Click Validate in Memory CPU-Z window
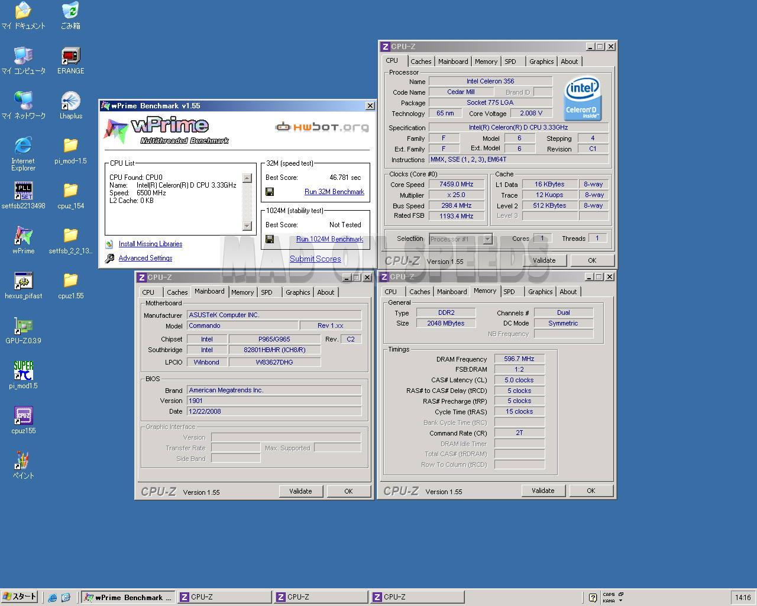 (543, 491)
